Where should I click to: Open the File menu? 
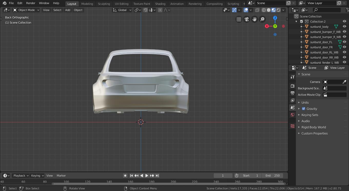coord(11,3)
